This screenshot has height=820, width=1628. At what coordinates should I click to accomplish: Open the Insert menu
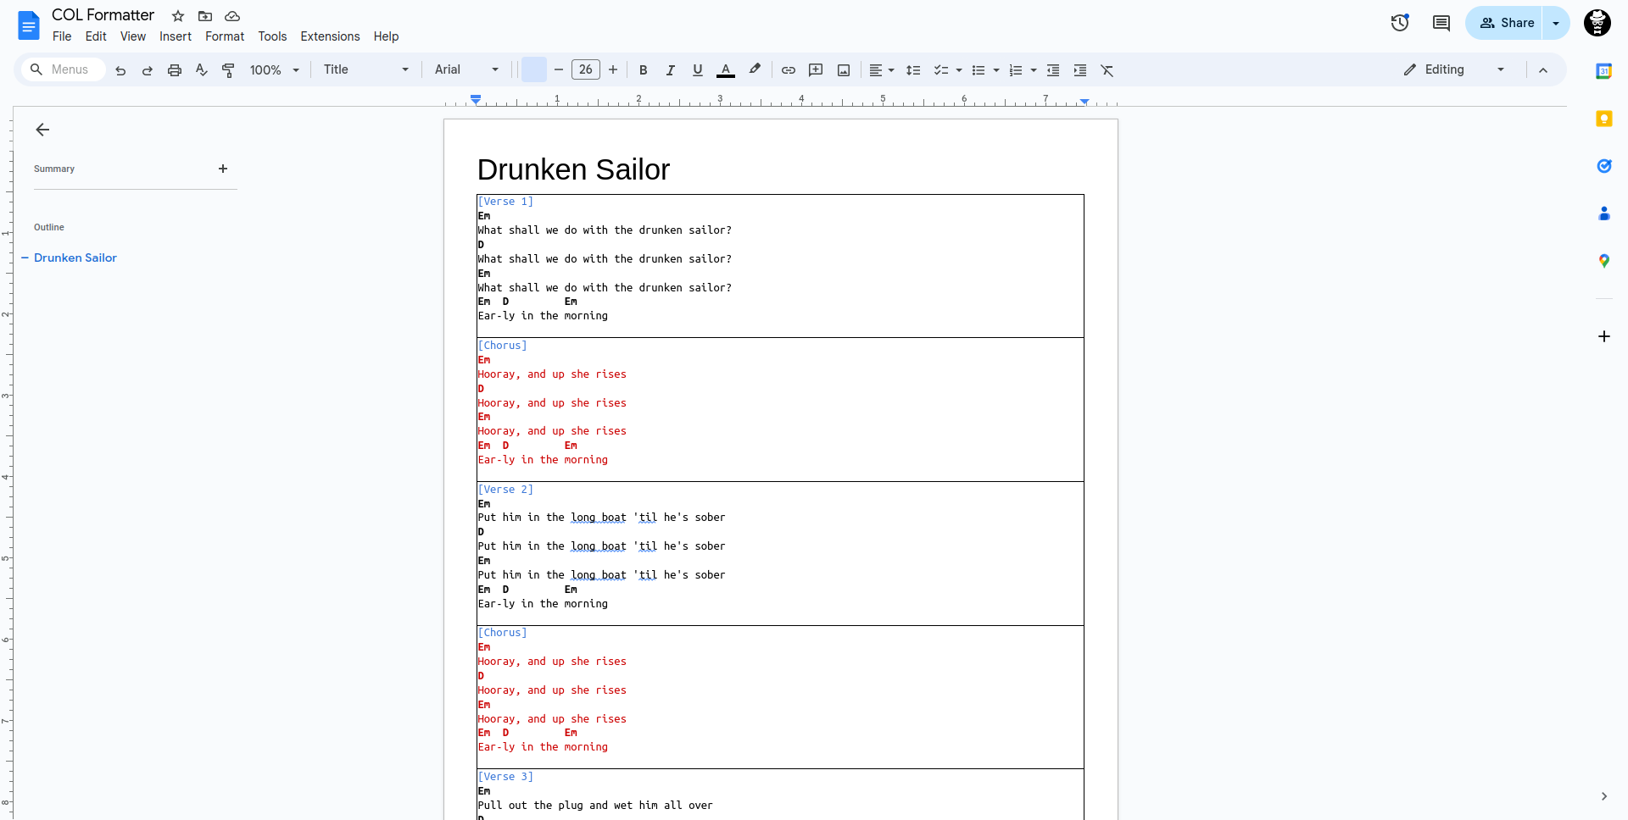point(176,36)
